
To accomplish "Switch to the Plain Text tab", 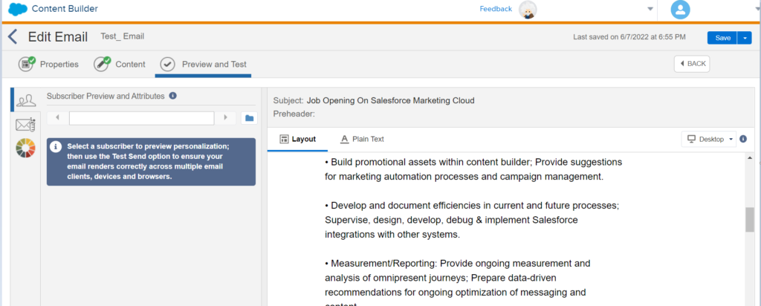I will (362, 139).
